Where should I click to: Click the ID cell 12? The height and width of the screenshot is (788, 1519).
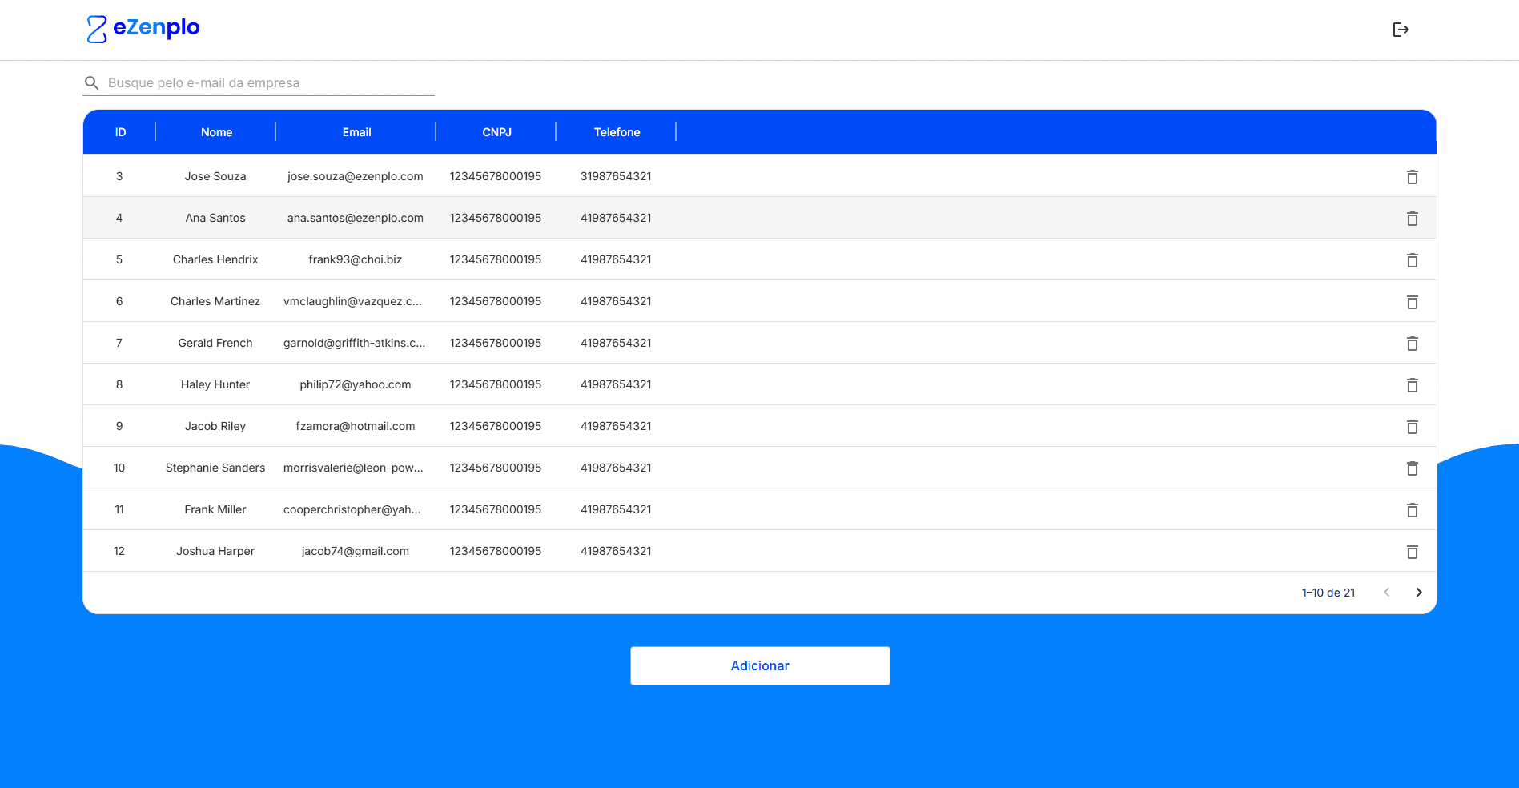coord(119,551)
